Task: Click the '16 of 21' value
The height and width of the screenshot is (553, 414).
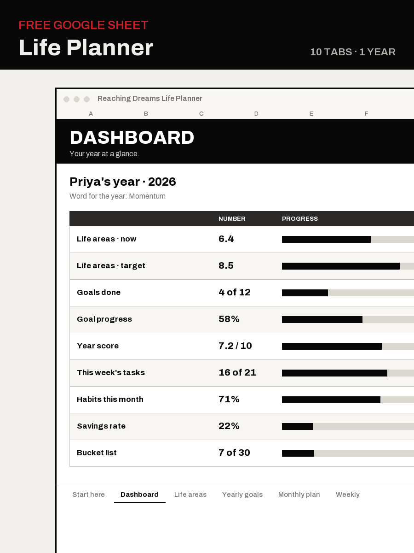Action: 237,373
